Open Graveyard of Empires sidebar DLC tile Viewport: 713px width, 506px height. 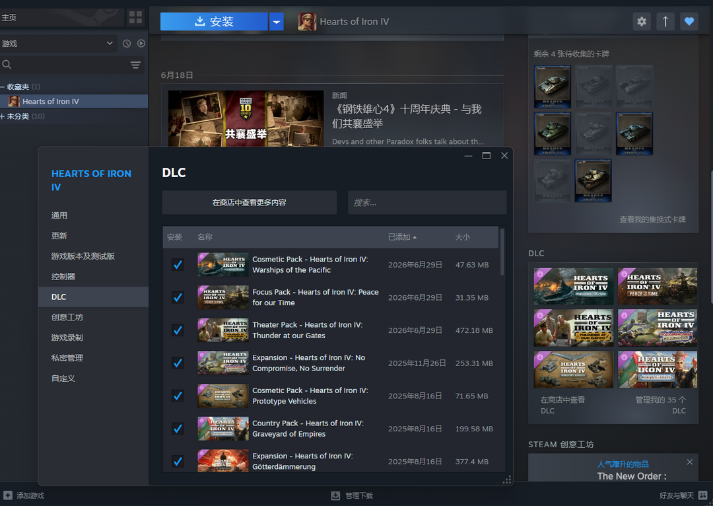[657, 369]
